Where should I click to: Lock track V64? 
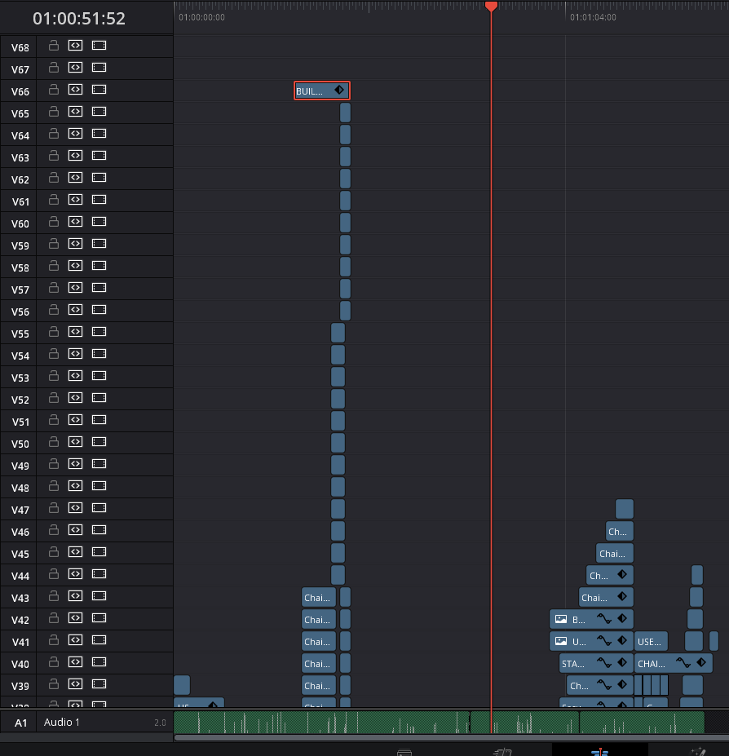(54, 134)
